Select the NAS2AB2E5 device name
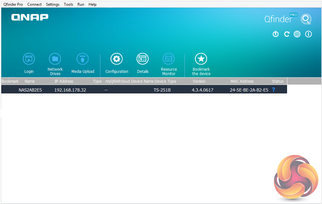Image resolution: width=322 pixels, height=204 pixels. (30, 90)
